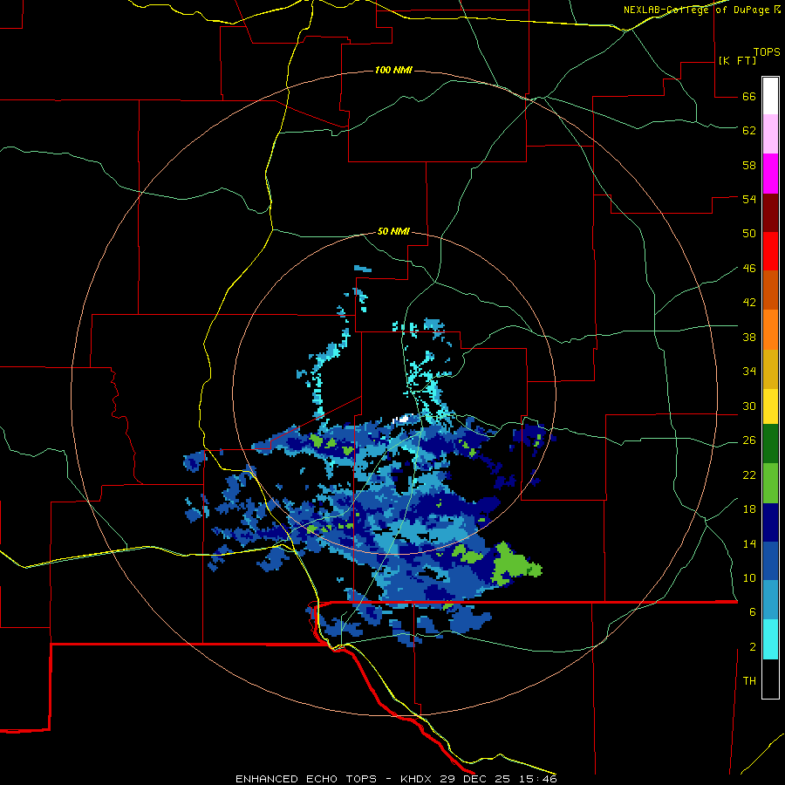Click the '42' scale value

749,303
